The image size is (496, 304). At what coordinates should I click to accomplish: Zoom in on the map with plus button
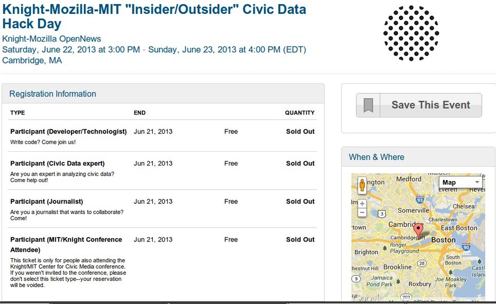coord(362,203)
